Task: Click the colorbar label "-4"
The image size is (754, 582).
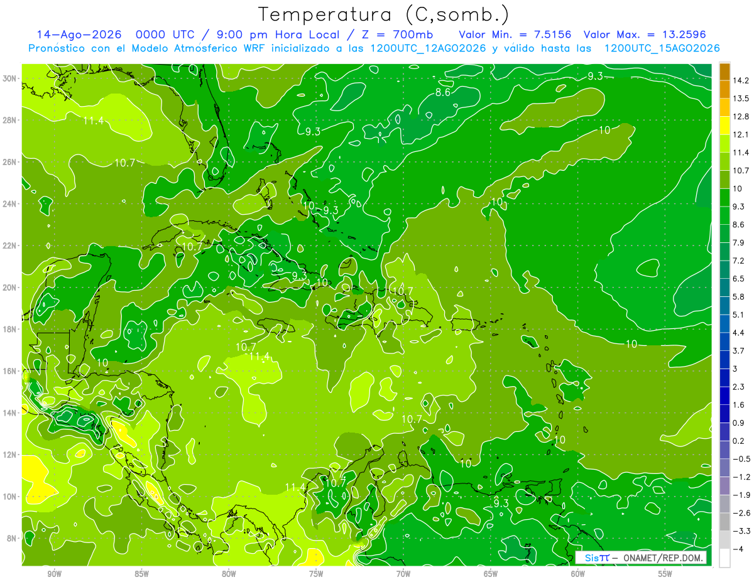Action: (740, 549)
